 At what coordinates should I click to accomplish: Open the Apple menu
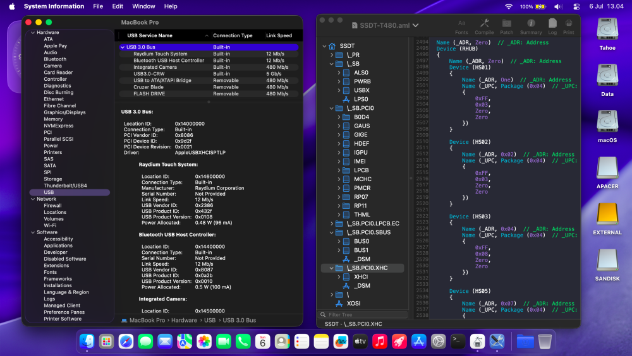tap(11, 6)
